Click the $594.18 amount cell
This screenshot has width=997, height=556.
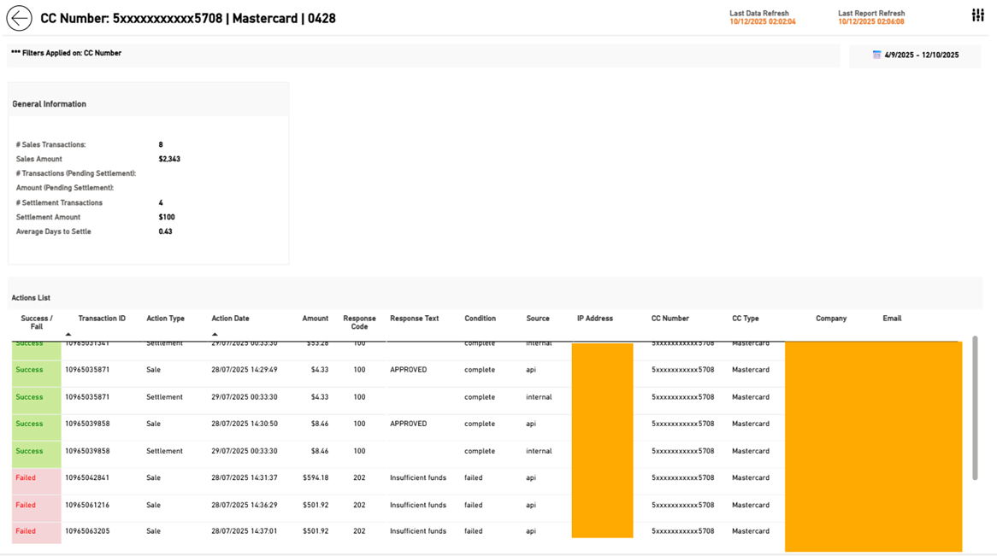point(316,477)
